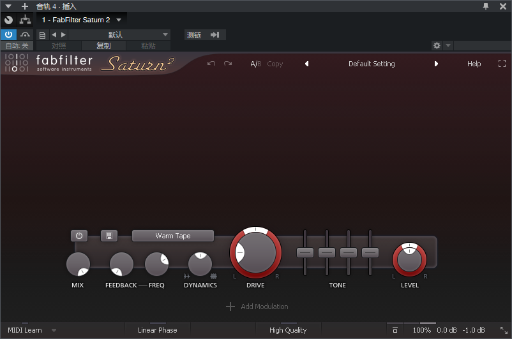
Task: Click the third TONE slider
Action: [349, 252]
